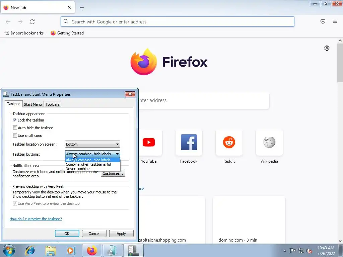
Task: Open How do I customize the taskbar link
Action: coord(36,219)
